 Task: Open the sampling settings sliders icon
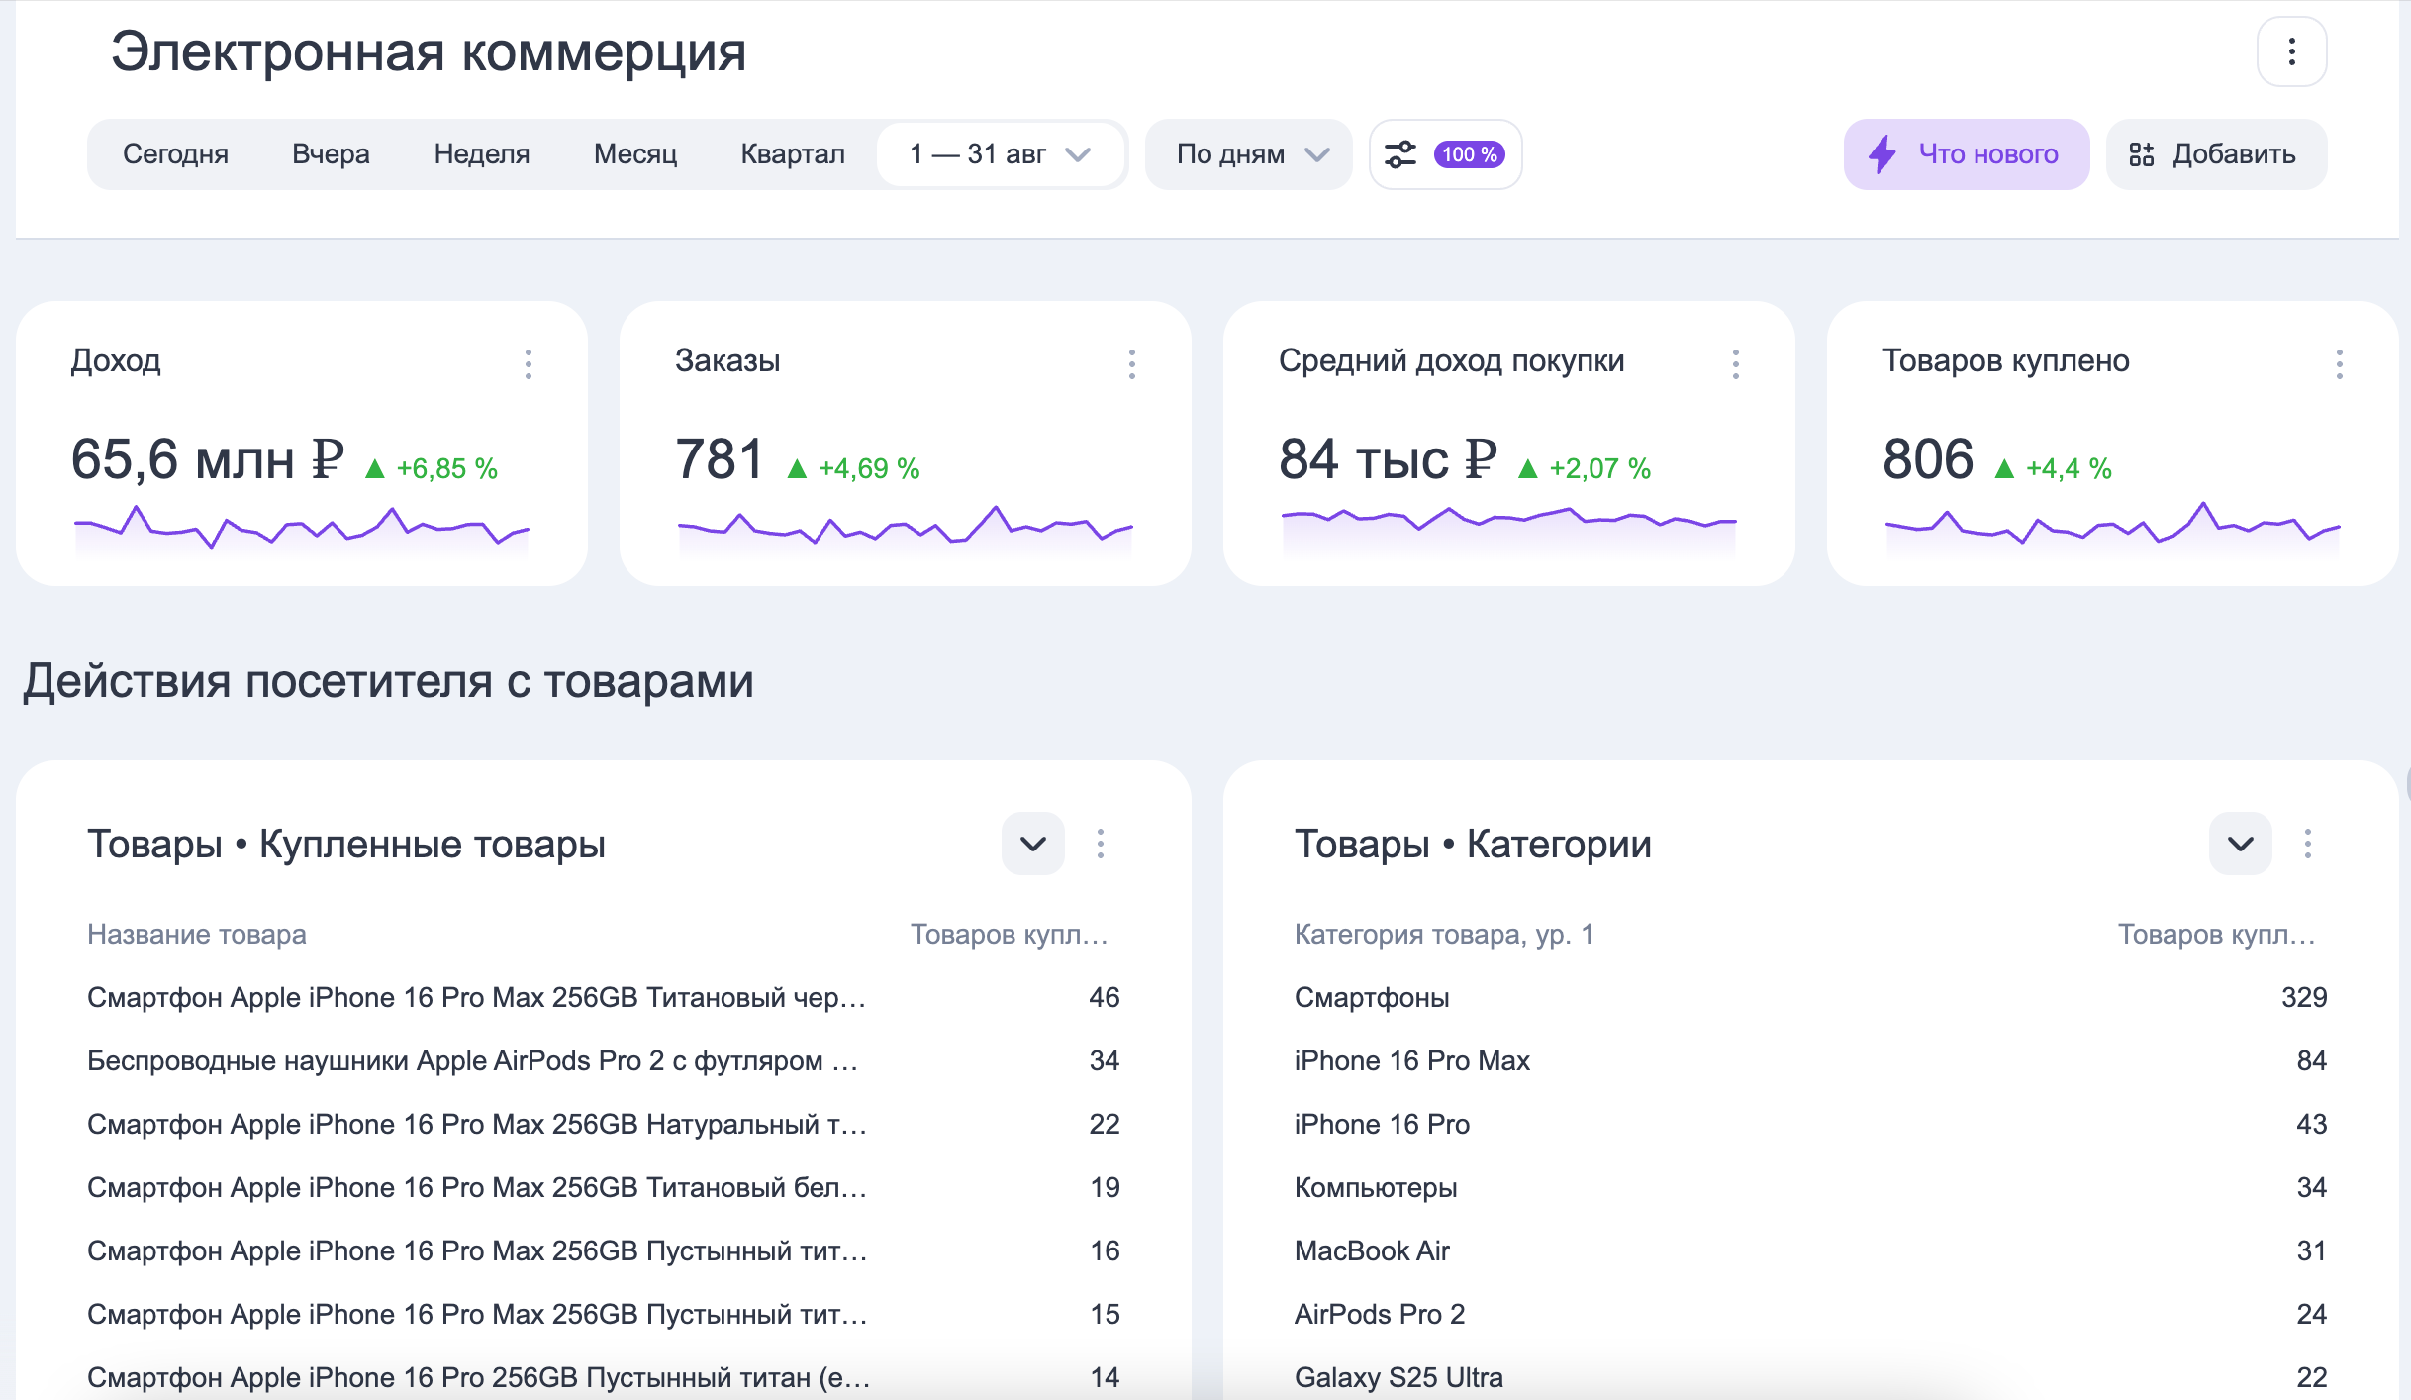coord(1401,153)
